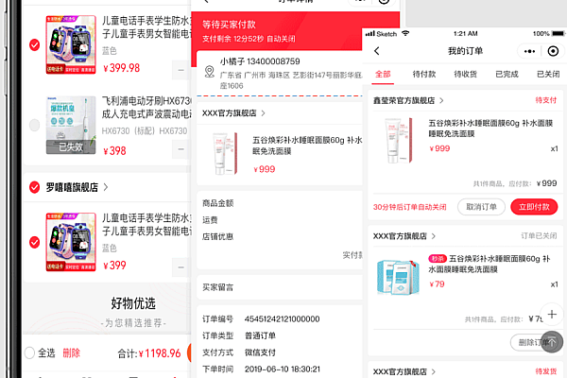Toggle the disabled Philips toothbrush item checkbox
This screenshot has height=378, width=567.
(34, 125)
